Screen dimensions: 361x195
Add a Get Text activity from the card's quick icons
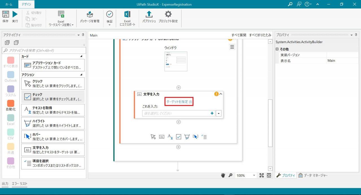(x=170, y=137)
